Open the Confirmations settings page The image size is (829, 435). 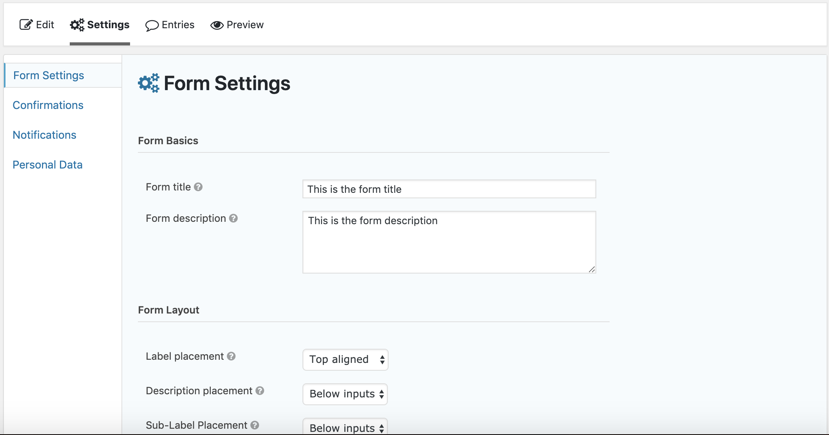(x=48, y=105)
